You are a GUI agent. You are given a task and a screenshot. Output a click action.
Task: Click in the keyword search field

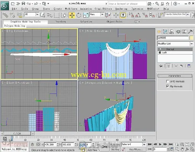pyautogui.click(x=127, y=4)
